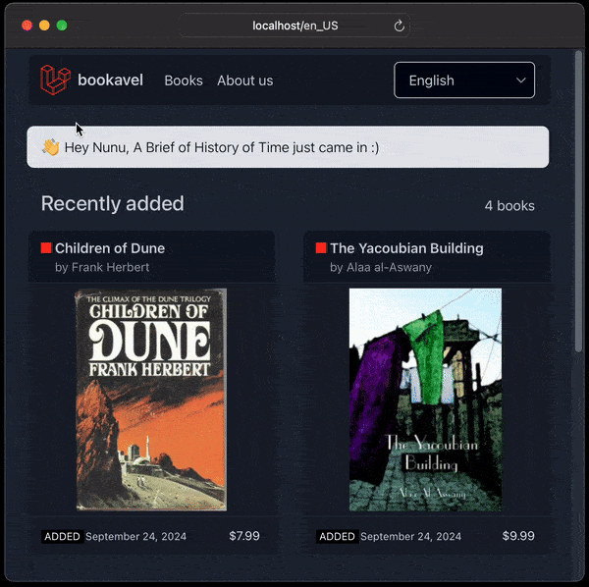Expand language selector using chevron arrow
589x587 pixels.
click(x=520, y=80)
